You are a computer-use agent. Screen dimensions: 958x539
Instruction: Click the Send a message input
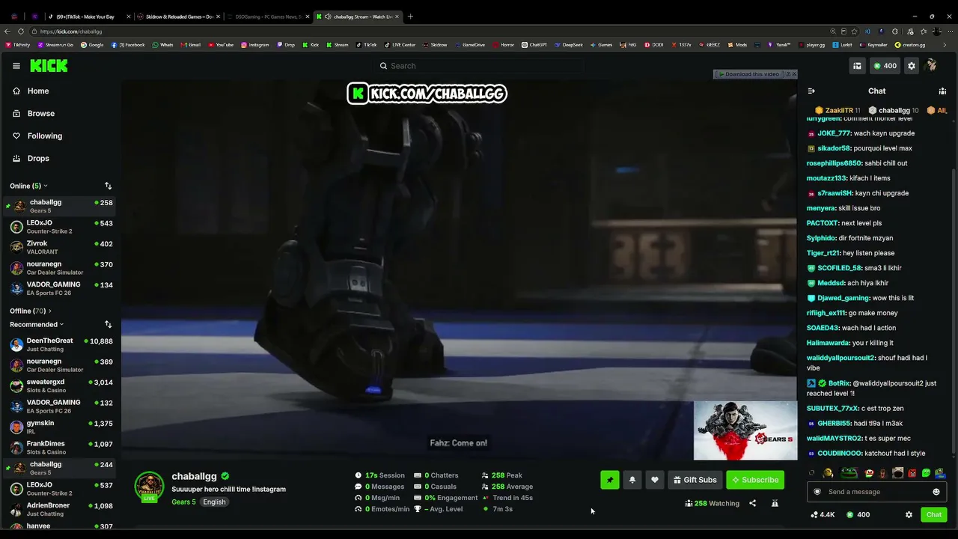coord(877,492)
